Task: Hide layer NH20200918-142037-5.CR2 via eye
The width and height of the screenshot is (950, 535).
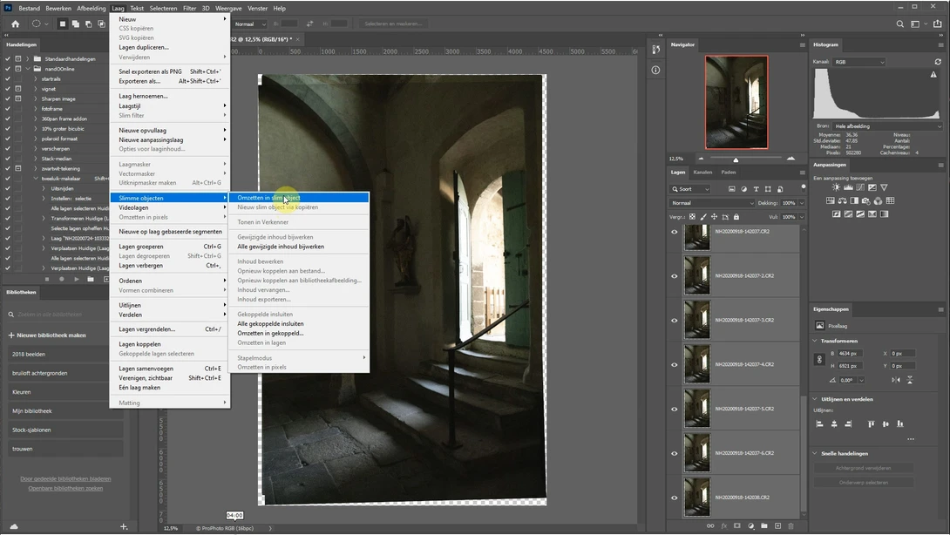Action: coord(675,409)
